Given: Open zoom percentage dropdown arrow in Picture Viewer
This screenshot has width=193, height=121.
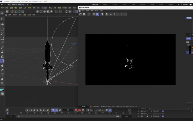Looking at the screenshot, I should click(x=91, y=106).
